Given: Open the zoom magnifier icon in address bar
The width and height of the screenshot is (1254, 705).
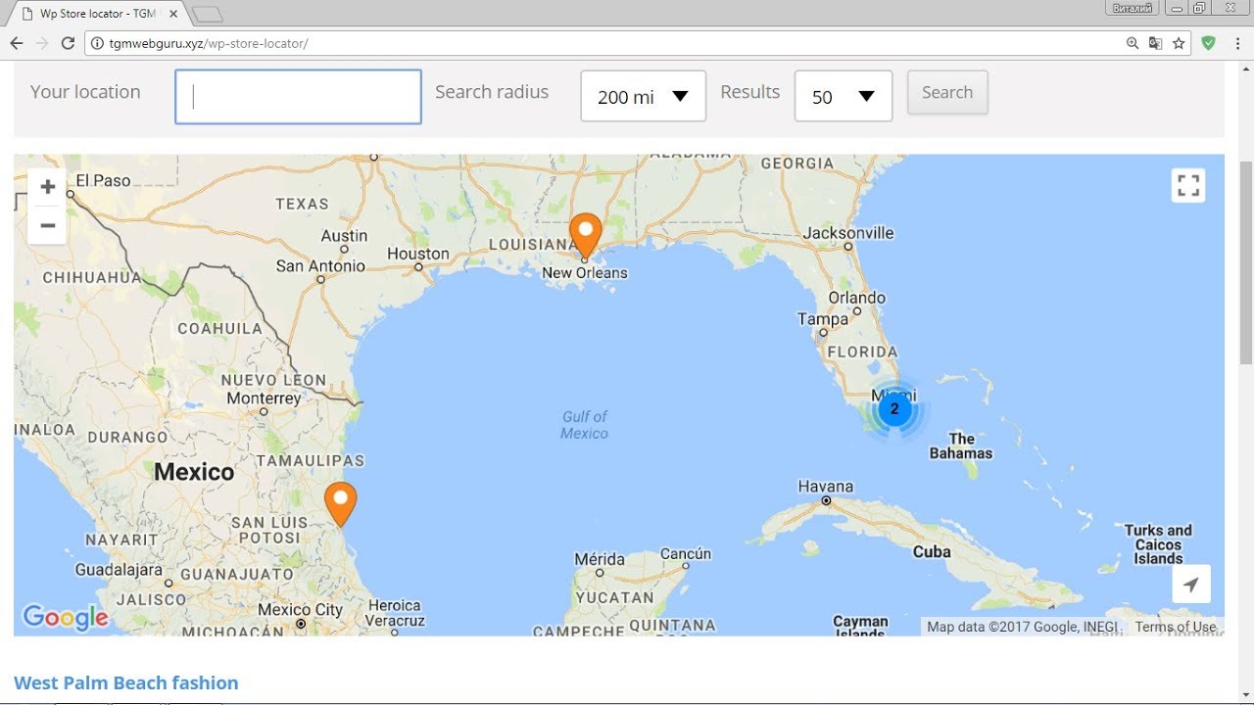Looking at the screenshot, I should coord(1133,43).
